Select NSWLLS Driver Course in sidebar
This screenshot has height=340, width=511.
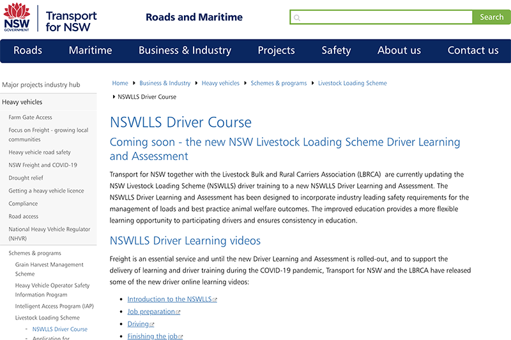coord(60,329)
